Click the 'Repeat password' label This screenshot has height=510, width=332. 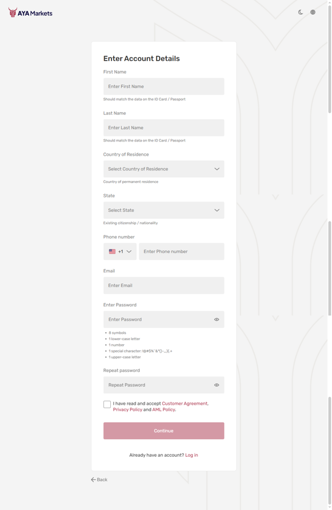[x=122, y=370]
